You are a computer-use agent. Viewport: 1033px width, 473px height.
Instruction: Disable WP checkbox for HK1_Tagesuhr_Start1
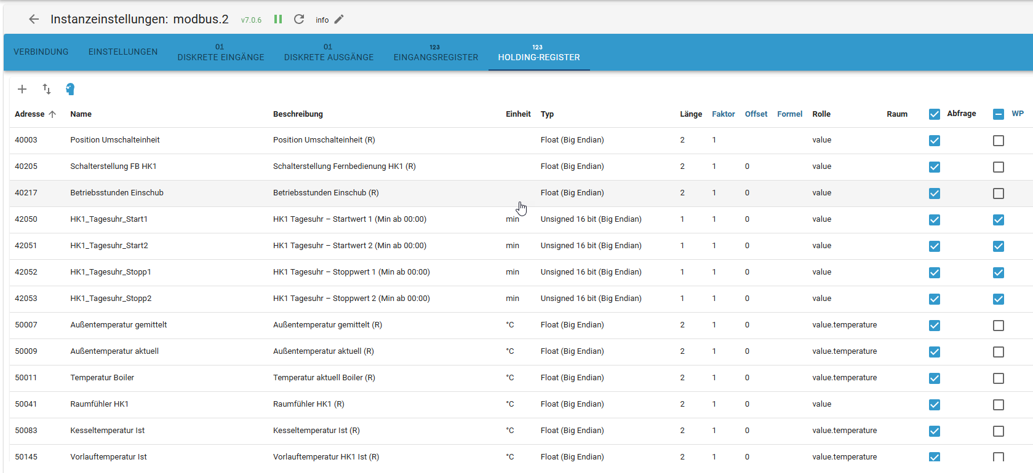998,220
